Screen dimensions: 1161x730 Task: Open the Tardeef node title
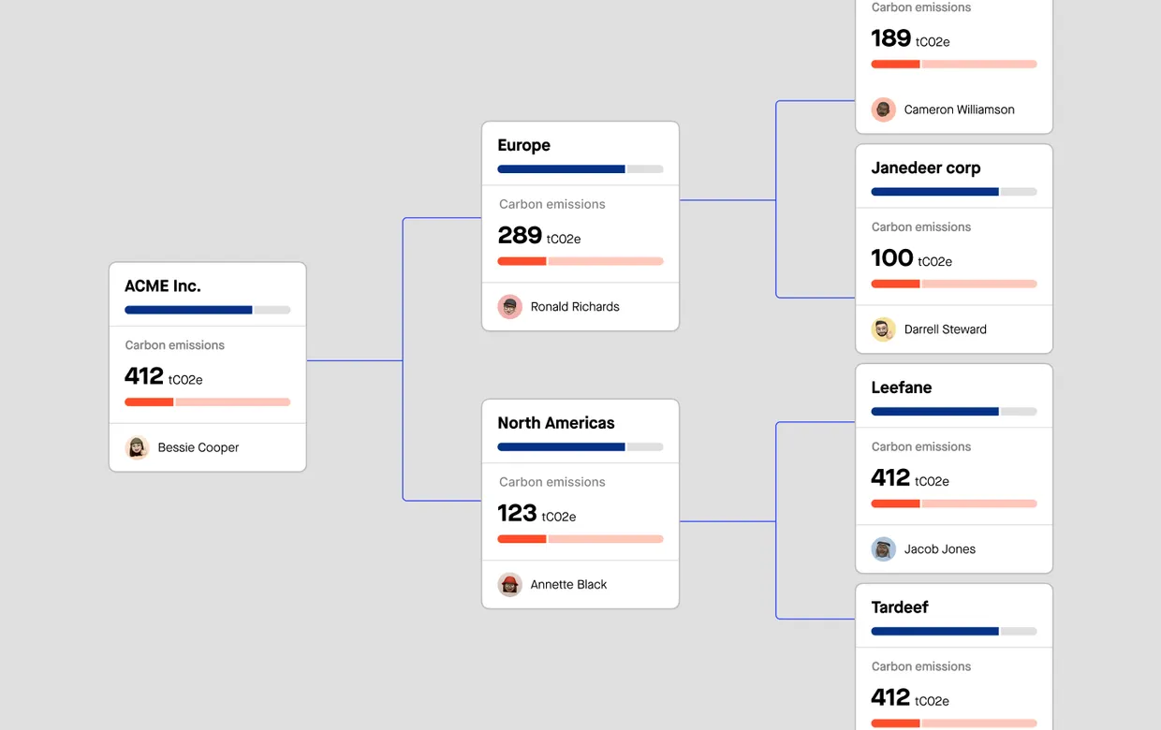[900, 607]
